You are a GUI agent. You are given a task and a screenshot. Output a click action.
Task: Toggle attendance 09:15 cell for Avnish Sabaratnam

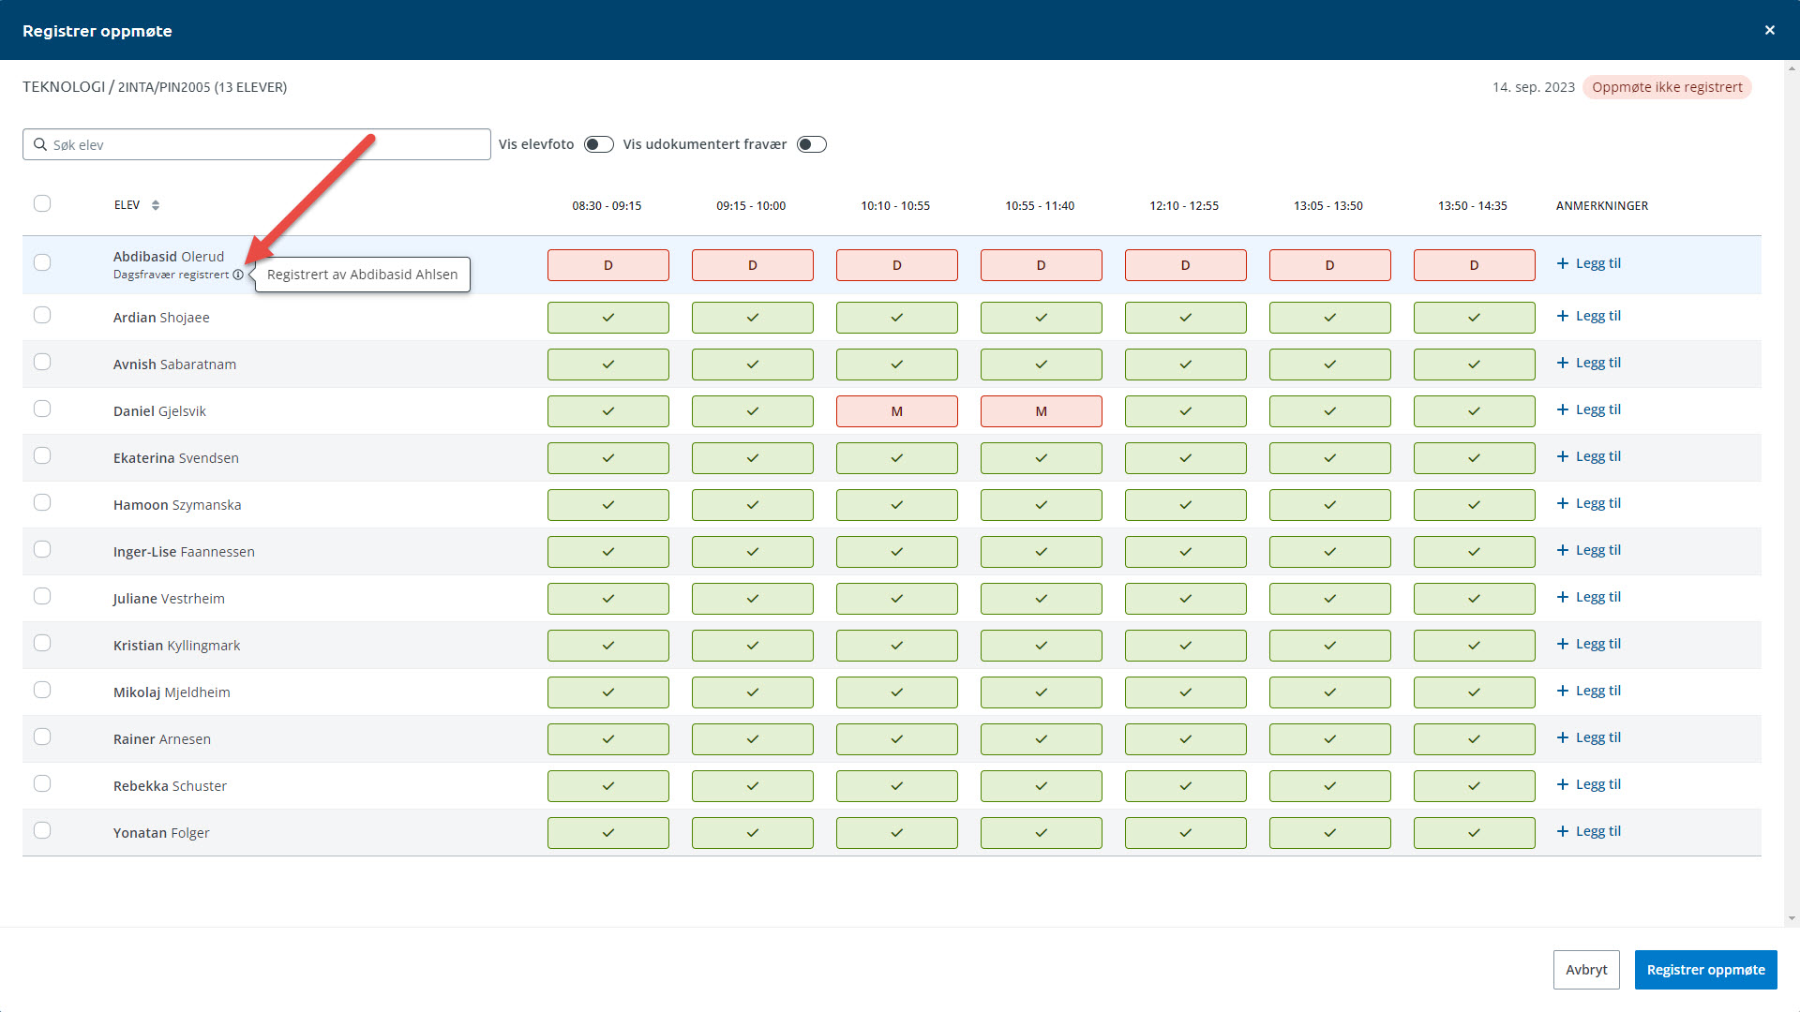pyautogui.click(x=753, y=365)
